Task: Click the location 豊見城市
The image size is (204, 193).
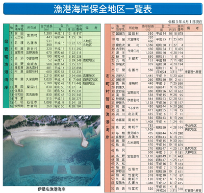Action: (133, 133)
